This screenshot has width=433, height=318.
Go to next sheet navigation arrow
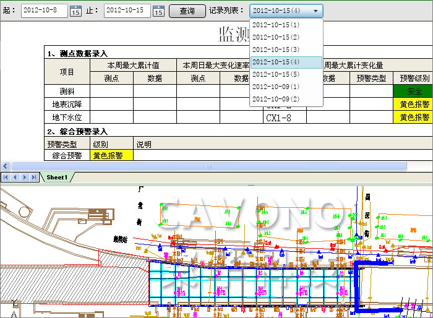[x=25, y=178]
